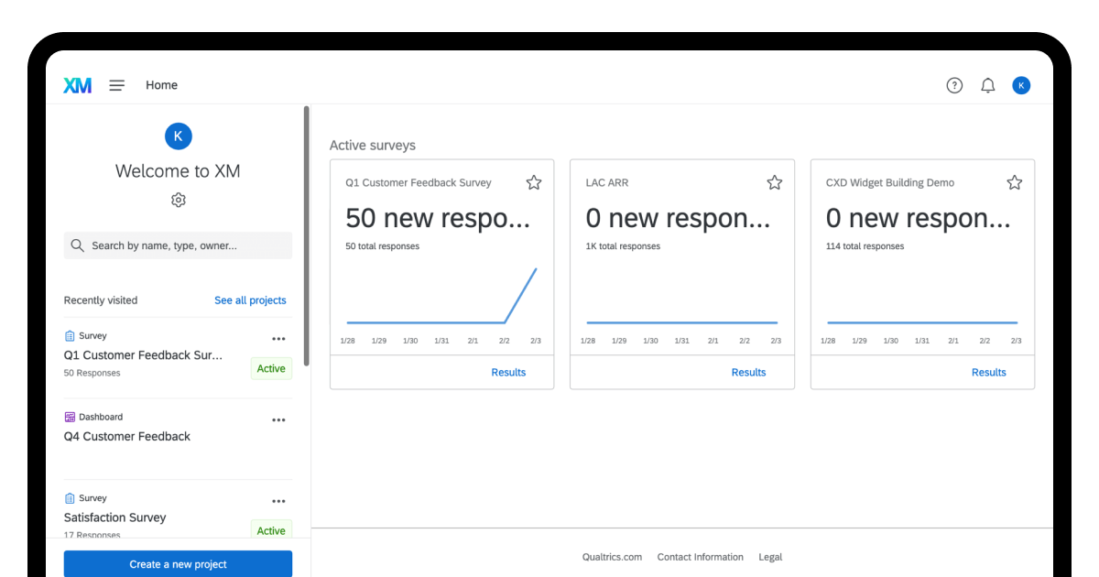1099x577 pixels.
Task: Click the survey icon above Satisfaction Survey
Action: click(x=70, y=498)
